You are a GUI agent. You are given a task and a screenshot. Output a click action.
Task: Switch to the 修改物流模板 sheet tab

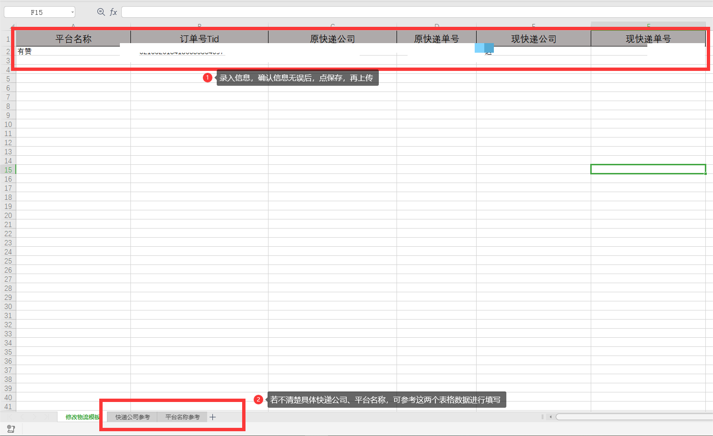[x=82, y=417]
